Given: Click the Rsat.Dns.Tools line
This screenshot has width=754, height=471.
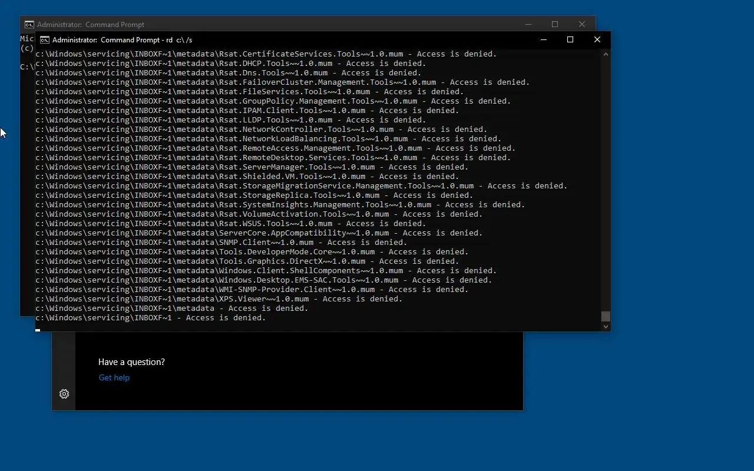Looking at the screenshot, I should click(x=229, y=73).
